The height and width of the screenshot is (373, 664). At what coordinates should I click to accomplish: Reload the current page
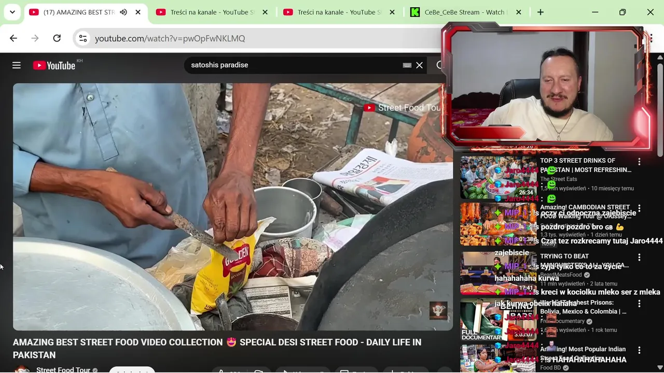57,38
